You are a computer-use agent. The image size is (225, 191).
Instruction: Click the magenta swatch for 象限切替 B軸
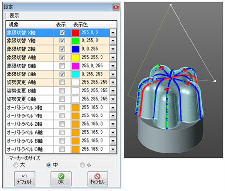76,66
